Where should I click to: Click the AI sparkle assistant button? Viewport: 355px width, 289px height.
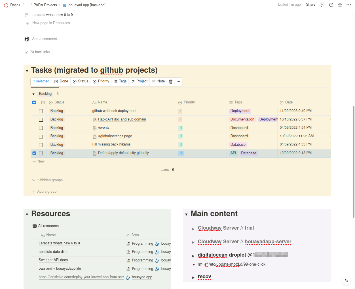(346, 280)
